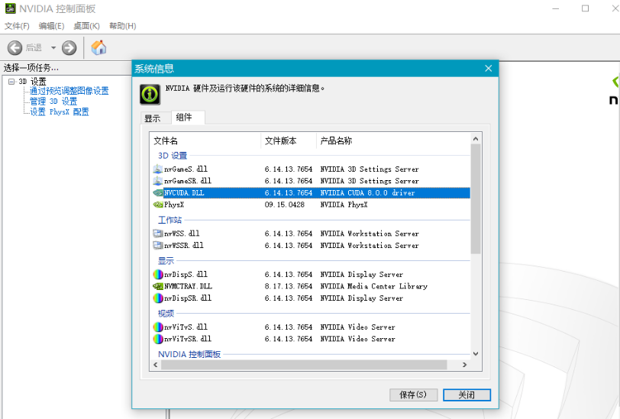Image resolution: width=620 pixels, height=419 pixels.
Task: Click the vertical scrollbar thumb
Action: click(476, 199)
